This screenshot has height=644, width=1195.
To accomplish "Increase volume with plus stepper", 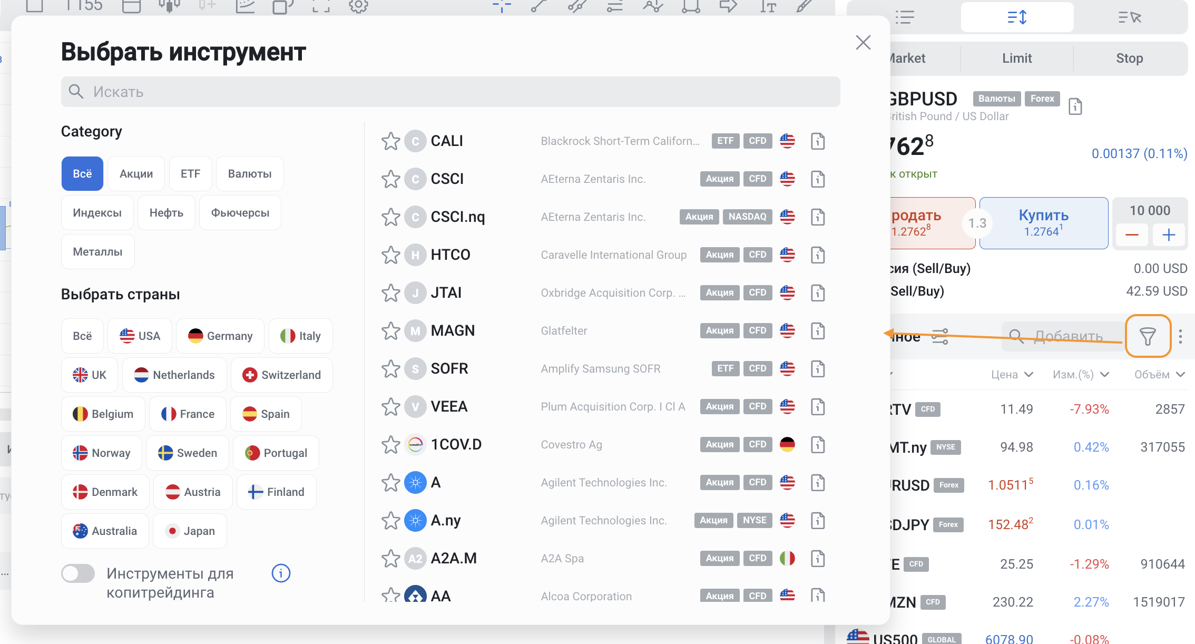I will click(1168, 235).
